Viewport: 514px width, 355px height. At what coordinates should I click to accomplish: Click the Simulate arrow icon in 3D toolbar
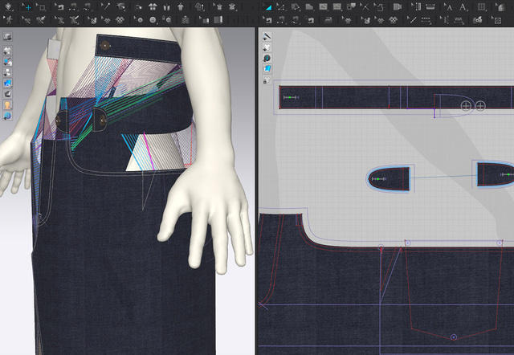7,6
